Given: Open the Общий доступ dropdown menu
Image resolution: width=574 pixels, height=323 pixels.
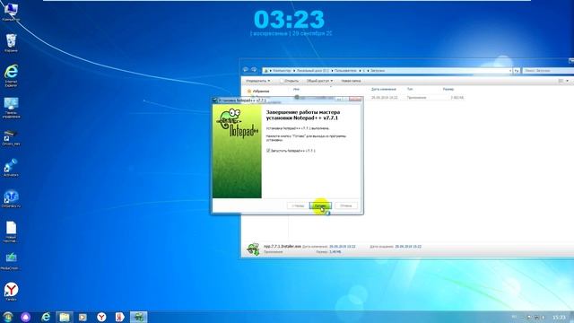Looking at the screenshot, I should pos(319,81).
